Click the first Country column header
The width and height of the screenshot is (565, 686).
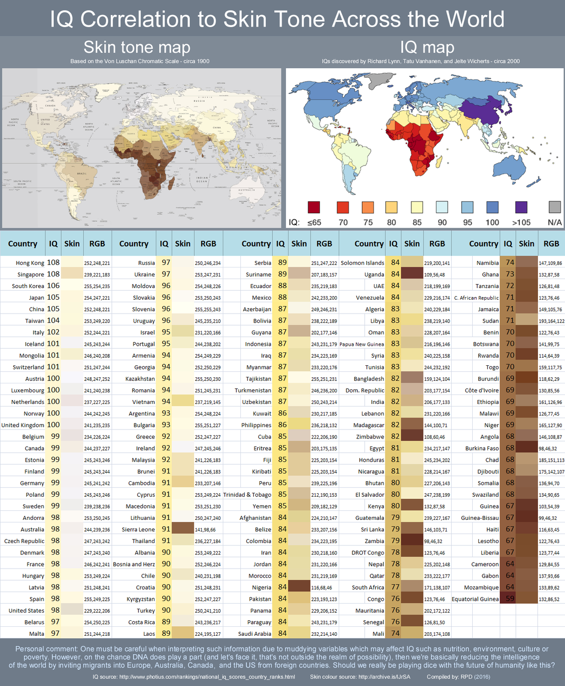click(x=23, y=243)
